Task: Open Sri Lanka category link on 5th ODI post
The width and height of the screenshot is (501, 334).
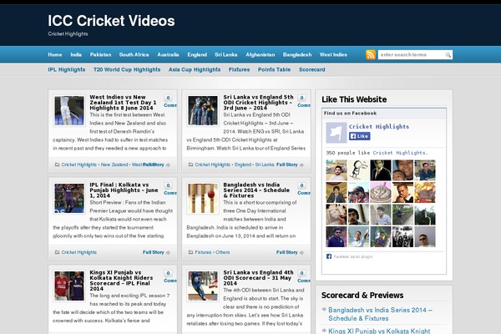Action: (265, 164)
